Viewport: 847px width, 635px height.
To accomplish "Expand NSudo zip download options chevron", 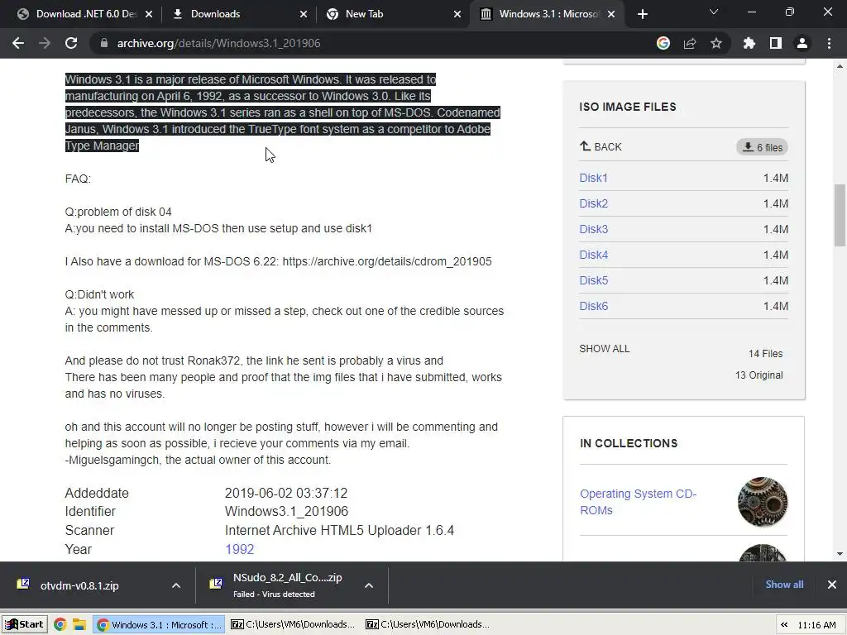I will coord(369,585).
